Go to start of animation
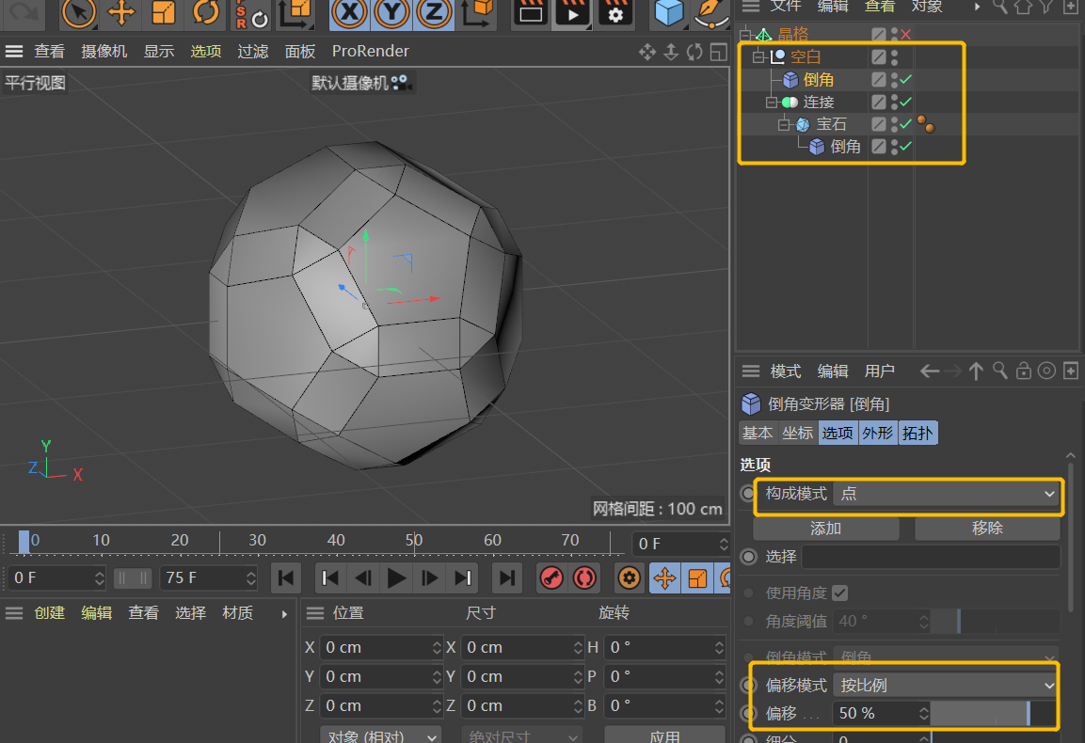The image size is (1085, 743). tap(285, 578)
